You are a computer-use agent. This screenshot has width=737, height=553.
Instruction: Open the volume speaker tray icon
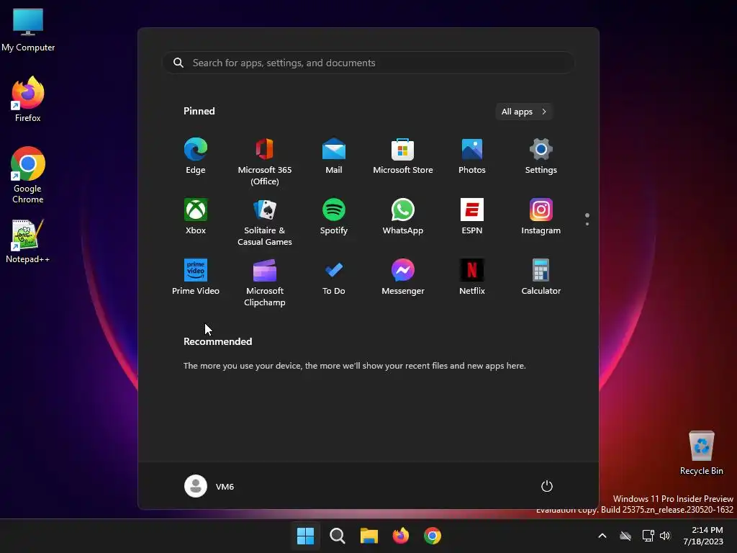[665, 536]
